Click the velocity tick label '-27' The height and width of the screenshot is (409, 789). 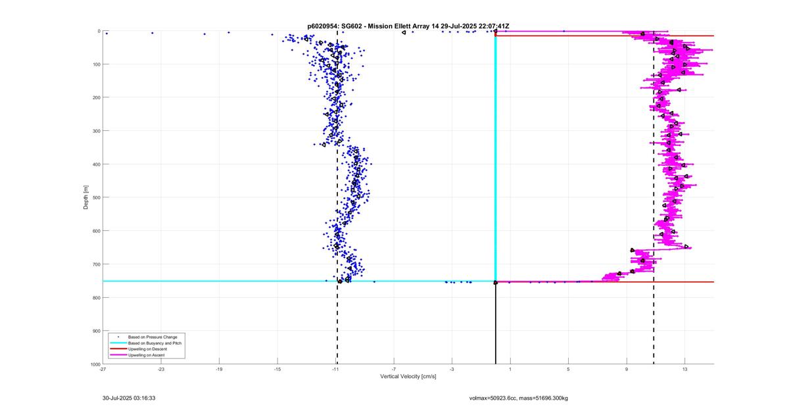coord(103,370)
